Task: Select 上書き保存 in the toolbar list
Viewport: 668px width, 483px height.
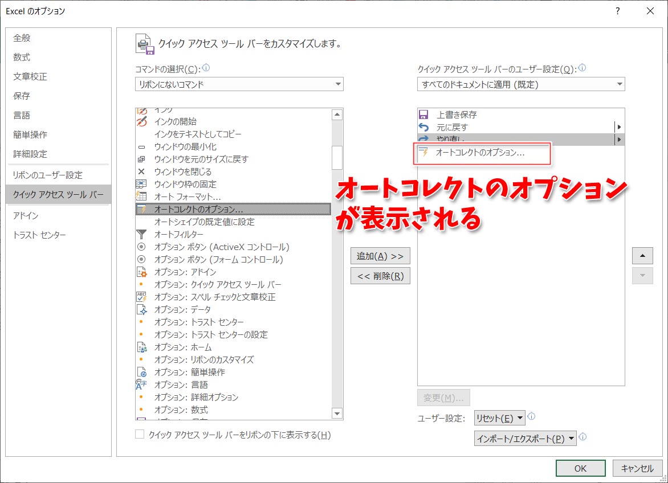Action: tap(520, 114)
